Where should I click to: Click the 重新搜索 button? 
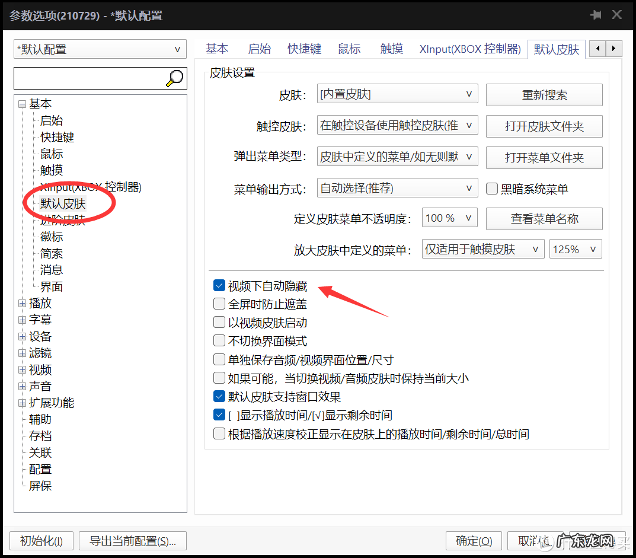[x=544, y=95]
